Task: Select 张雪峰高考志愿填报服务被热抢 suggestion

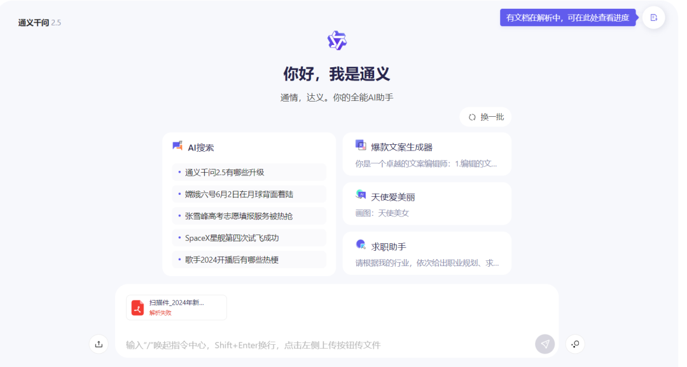Action: click(249, 216)
